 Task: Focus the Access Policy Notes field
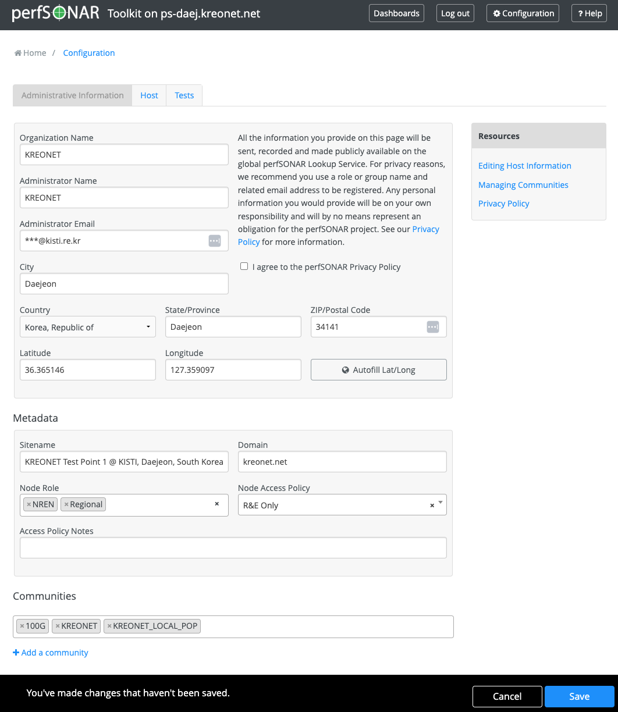pos(233,547)
